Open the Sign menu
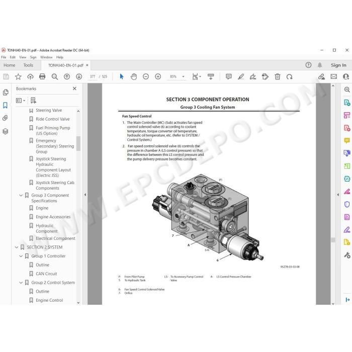Image resolution: width=352 pixels, height=352 pixels. [33, 57]
